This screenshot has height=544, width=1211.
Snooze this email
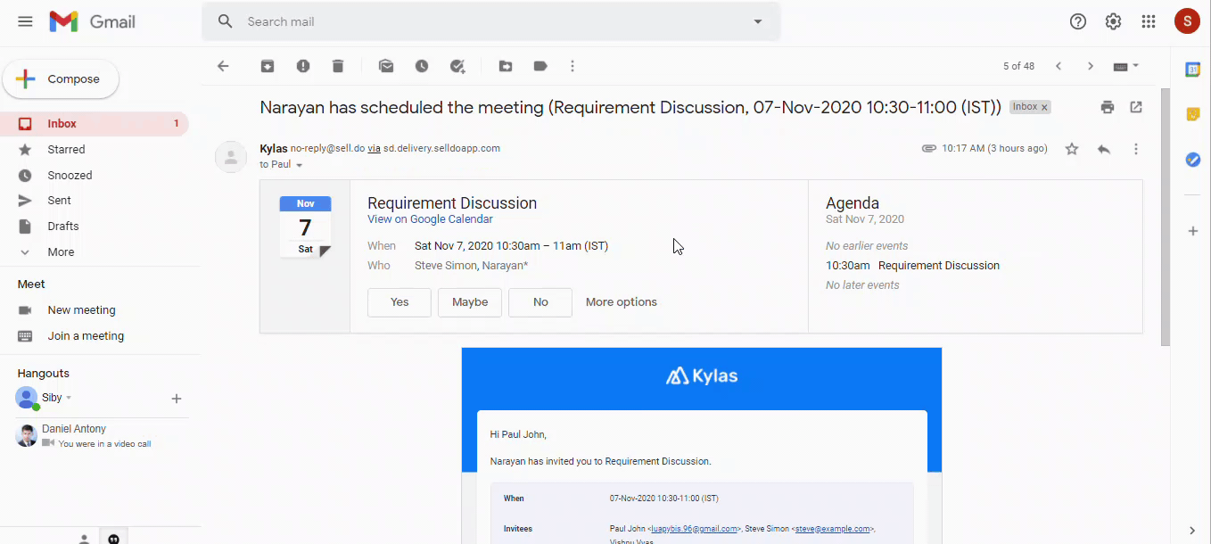pyautogui.click(x=422, y=66)
